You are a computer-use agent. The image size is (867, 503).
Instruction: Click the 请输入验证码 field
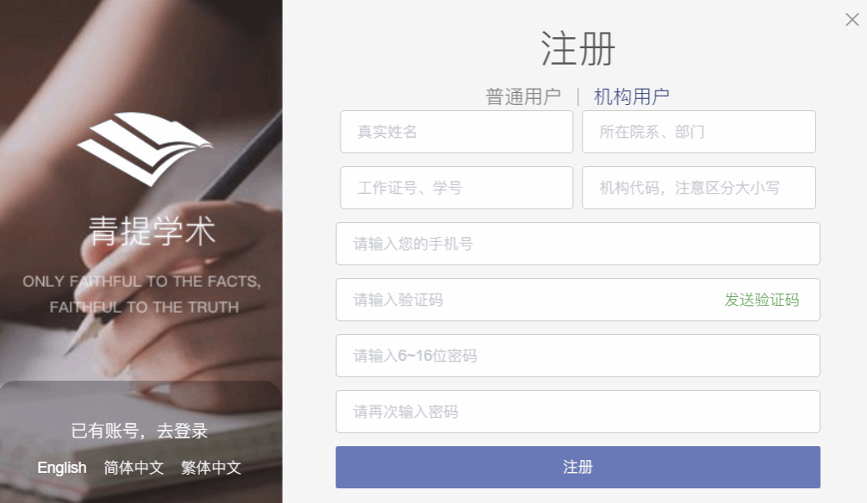point(526,300)
